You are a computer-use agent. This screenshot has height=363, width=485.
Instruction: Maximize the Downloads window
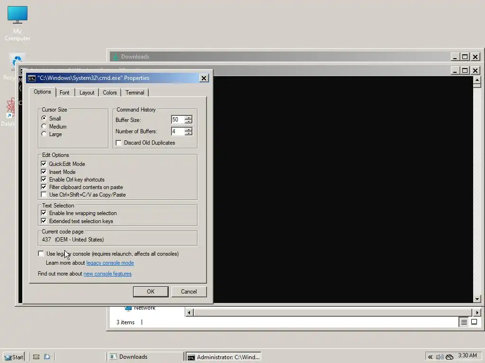point(465,57)
